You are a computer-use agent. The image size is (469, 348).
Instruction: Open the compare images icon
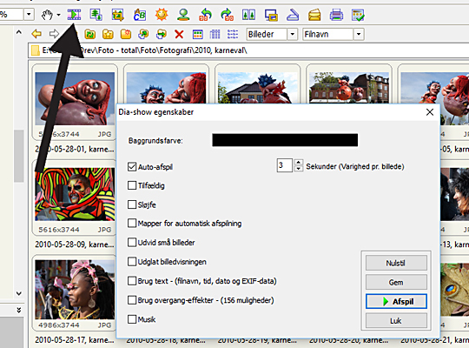[x=248, y=15]
